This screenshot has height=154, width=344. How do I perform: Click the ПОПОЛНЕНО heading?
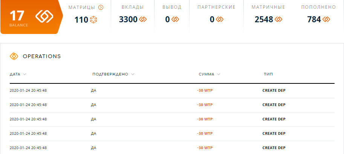coord(318,7)
